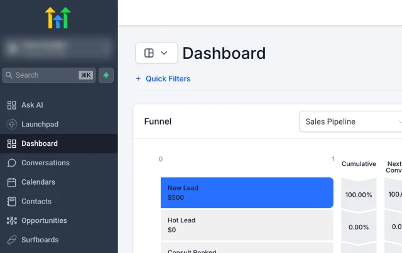Open Ask AI from sidebar
Image resolution: width=402 pixels, height=253 pixels.
pyautogui.click(x=59, y=105)
